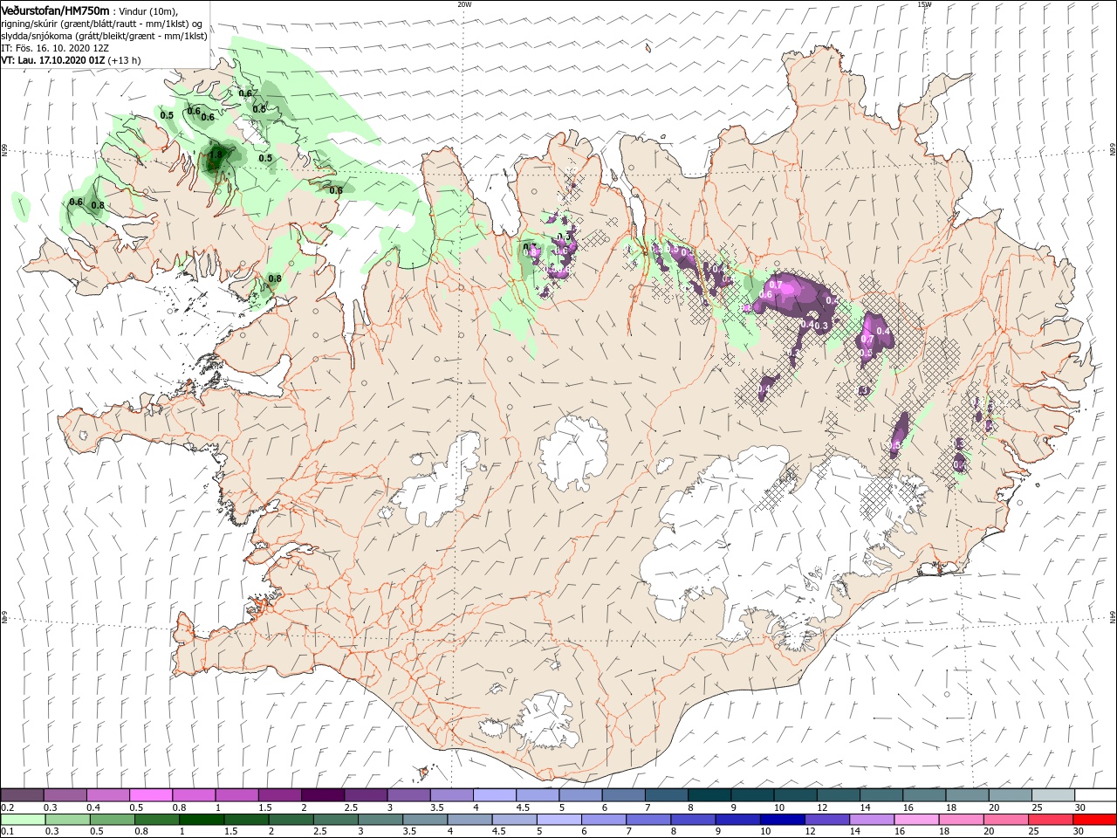Screen dimensions: 1117x838
Task: Click the rigning/skúrir legend description line
Action: click(101, 24)
